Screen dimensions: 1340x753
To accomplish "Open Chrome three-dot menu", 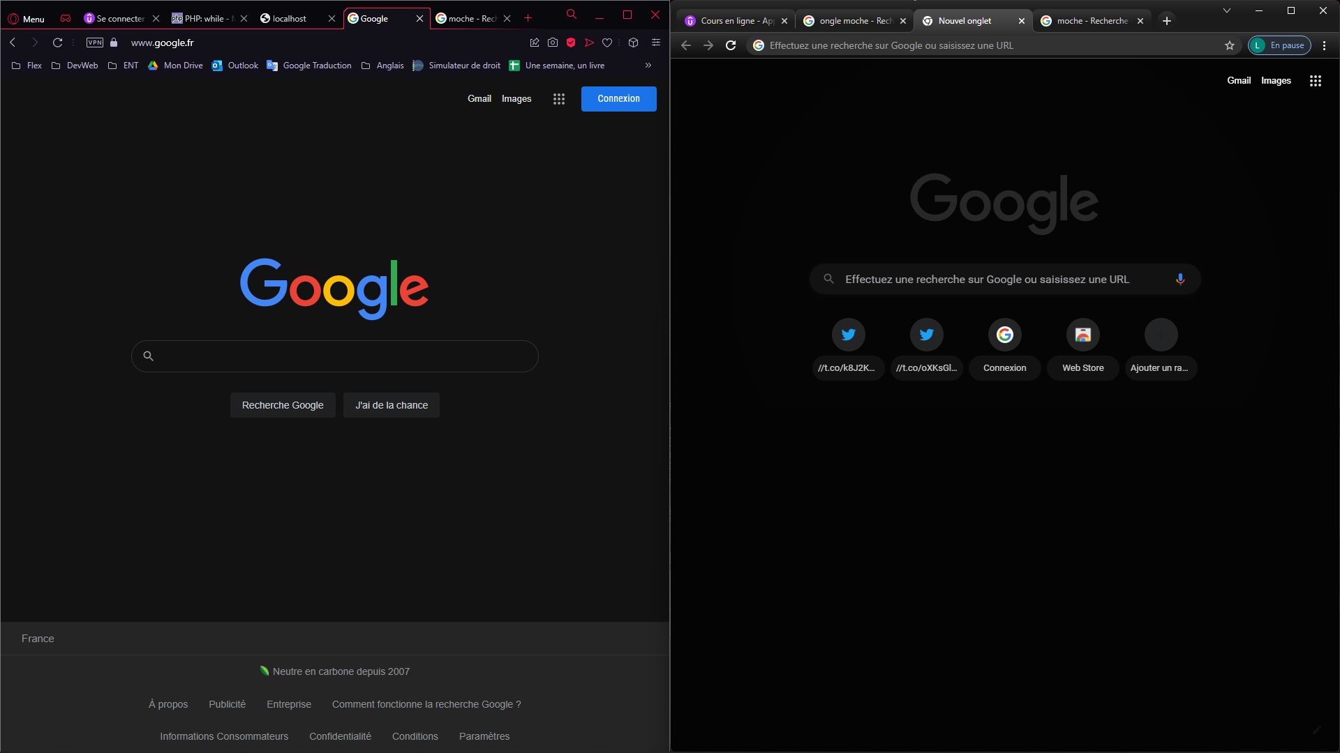I will click(x=1325, y=45).
